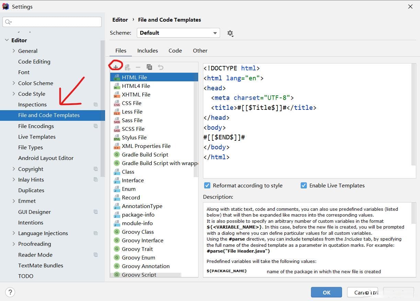The width and height of the screenshot is (420, 301).
Task: Open the Scheme Default dropdown
Action: [178, 33]
